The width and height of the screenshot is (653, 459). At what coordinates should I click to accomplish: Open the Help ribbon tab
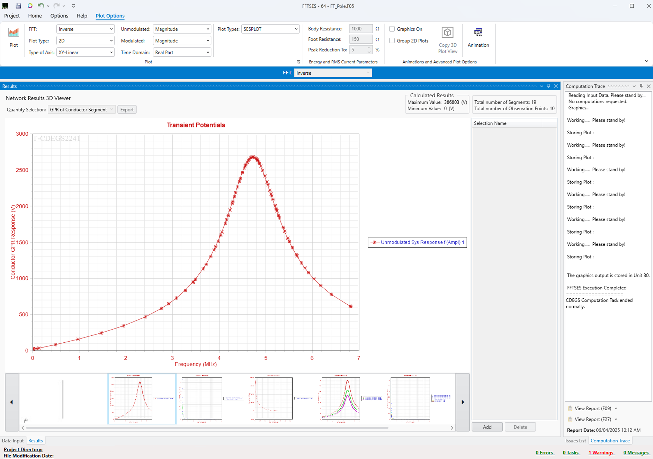pos(82,16)
